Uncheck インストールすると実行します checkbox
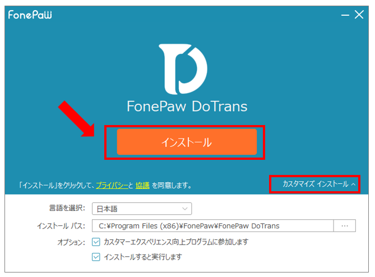 click(x=96, y=257)
